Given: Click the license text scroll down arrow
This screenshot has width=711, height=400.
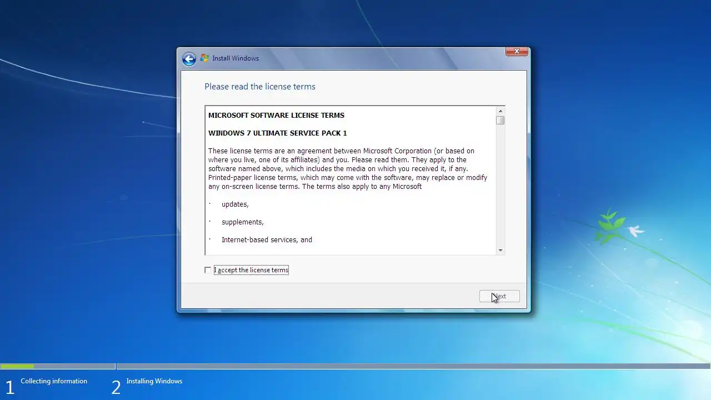Looking at the screenshot, I should [x=500, y=251].
